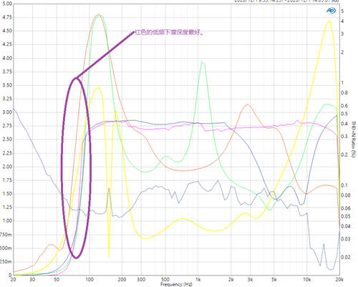
Task: Click the 4.75 value on the left axis
Action: coord(6,17)
